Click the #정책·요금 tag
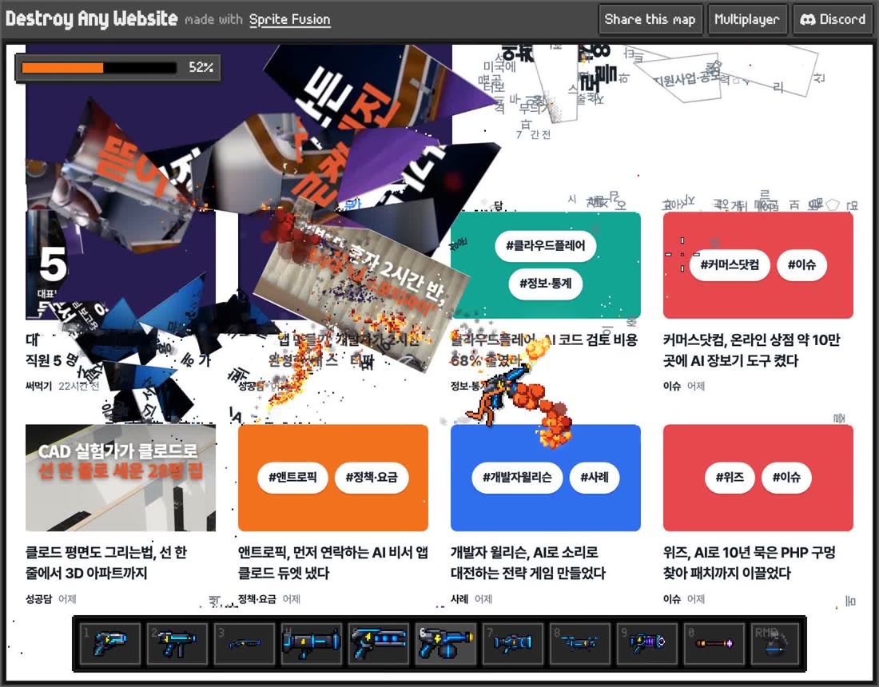 371,478
